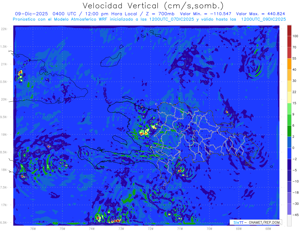Screen dimensions: 301x232
Task: Pick the orange swatch between 40 and 55
Action: 289,64
